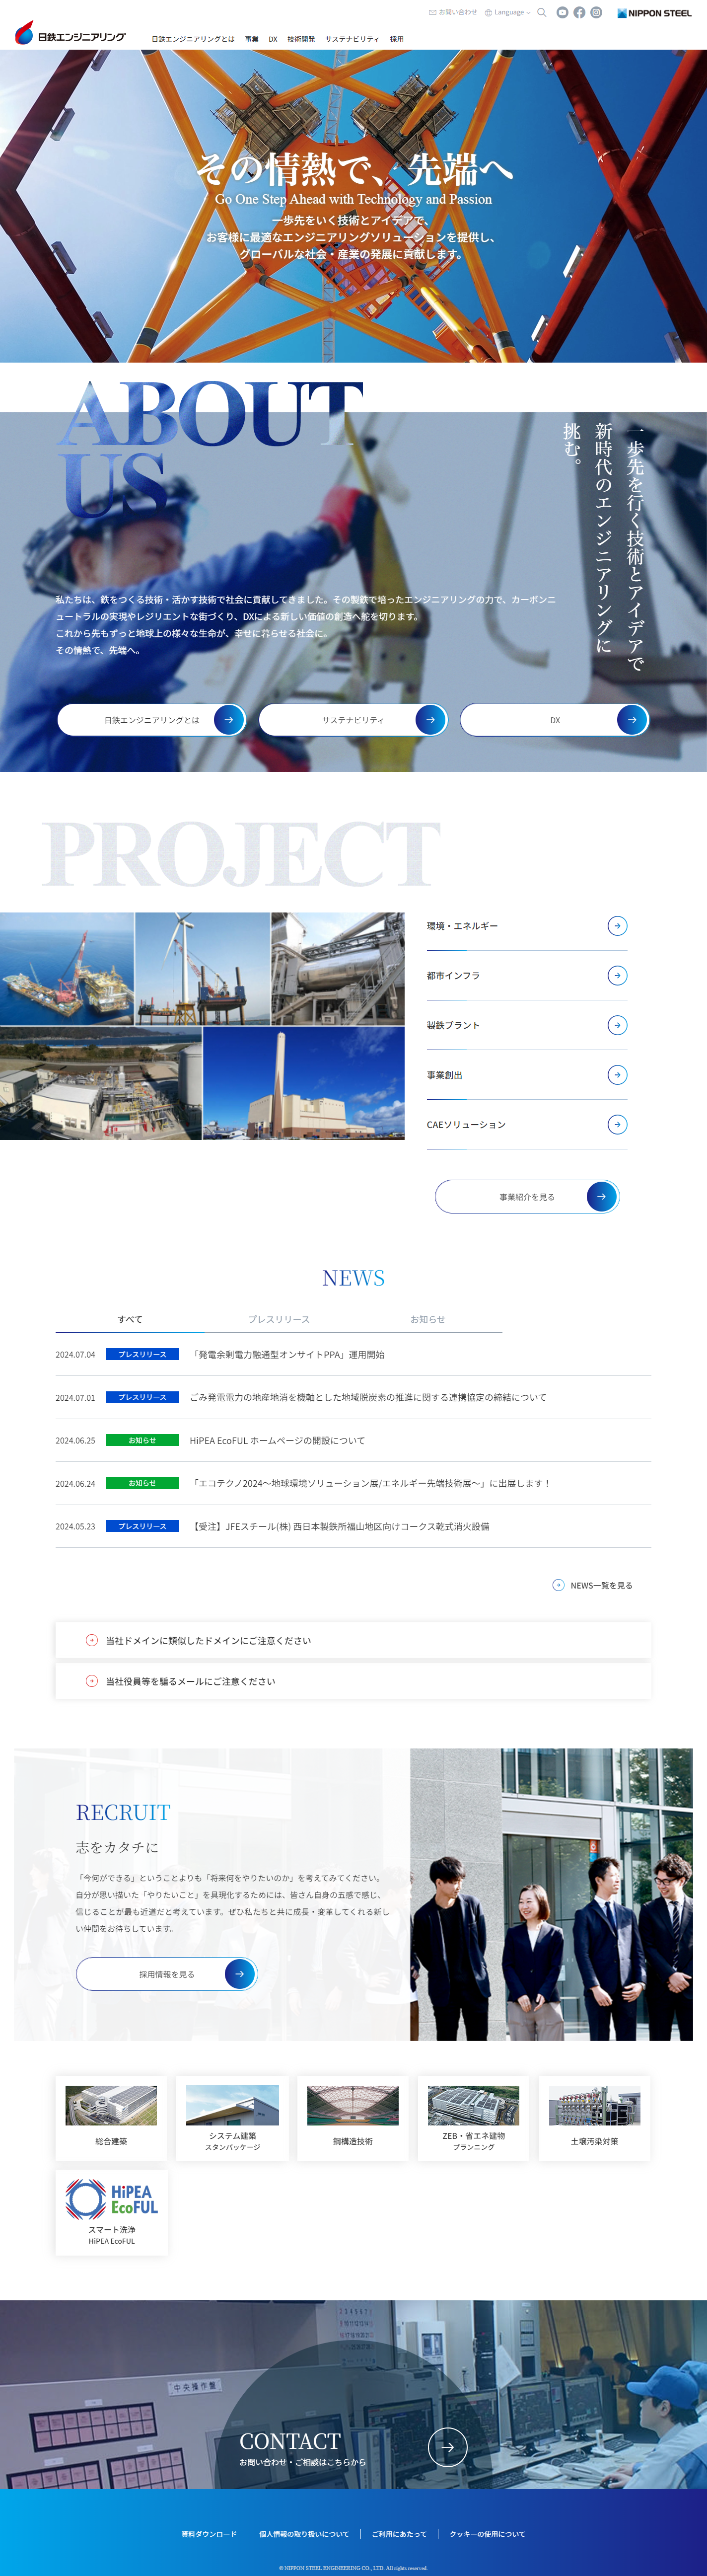Viewport: 707px width, 2576px height.
Task: Open the 土壌汚染対策 card
Action: [x=594, y=2118]
